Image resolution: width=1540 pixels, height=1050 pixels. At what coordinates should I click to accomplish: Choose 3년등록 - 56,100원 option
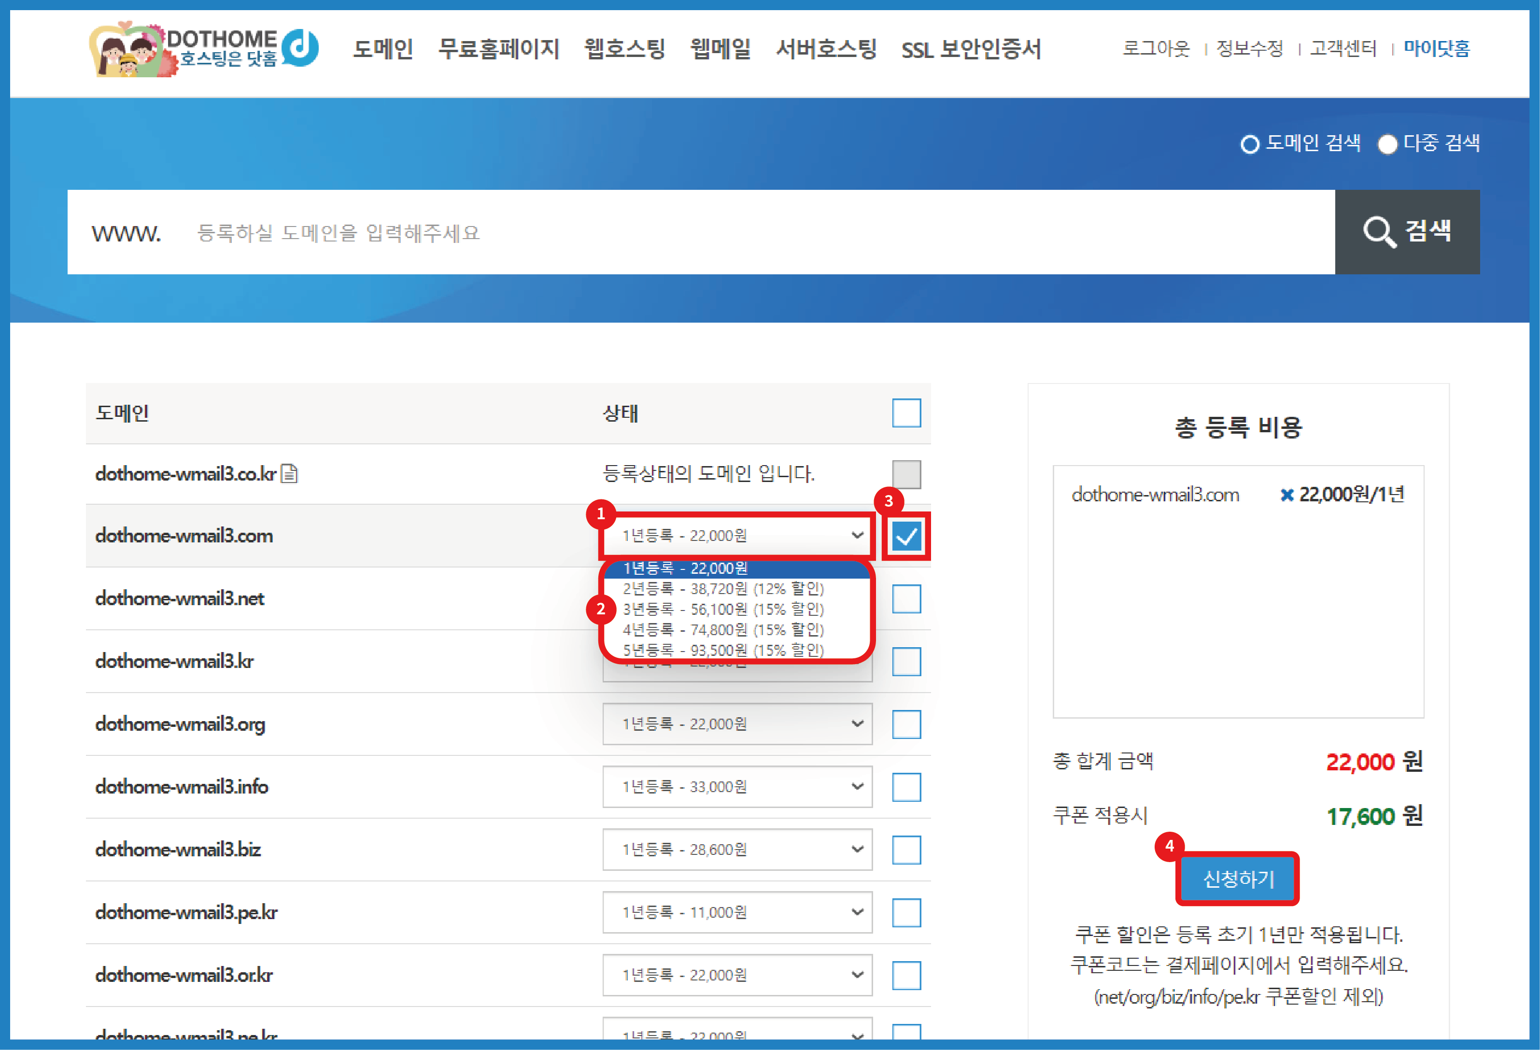coord(722,609)
